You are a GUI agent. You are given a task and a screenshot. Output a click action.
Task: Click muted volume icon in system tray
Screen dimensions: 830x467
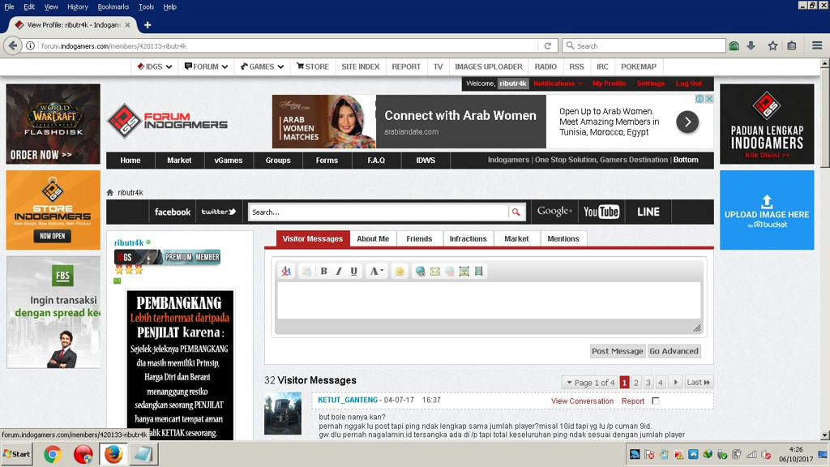click(x=765, y=454)
